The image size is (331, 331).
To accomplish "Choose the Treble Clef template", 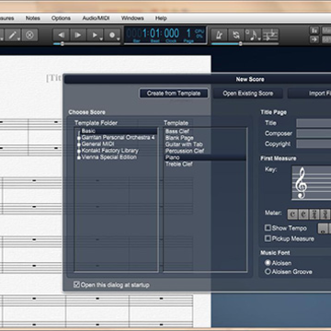I will tap(179, 164).
